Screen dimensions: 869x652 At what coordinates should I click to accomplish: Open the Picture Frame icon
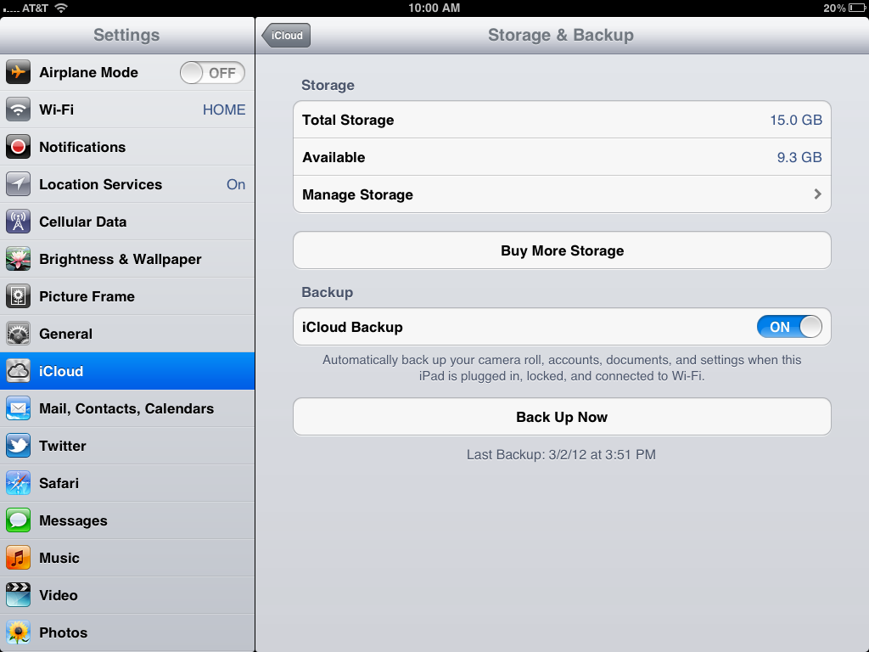pyautogui.click(x=19, y=296)
